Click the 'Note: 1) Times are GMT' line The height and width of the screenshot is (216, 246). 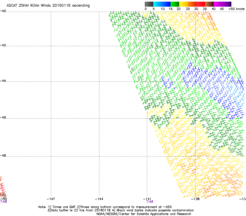(x=105, y=207)
